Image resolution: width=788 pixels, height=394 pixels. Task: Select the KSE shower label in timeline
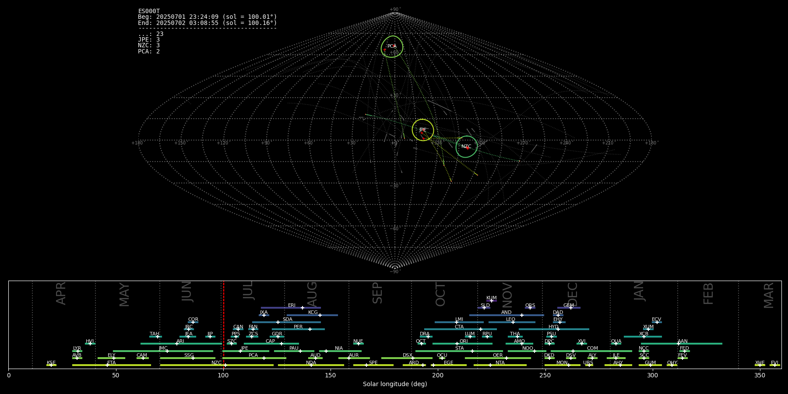click(x=51, y=363)
